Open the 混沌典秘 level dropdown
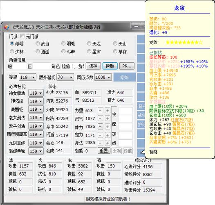Viewport: 215px width, 205px height. pos(36,151)
